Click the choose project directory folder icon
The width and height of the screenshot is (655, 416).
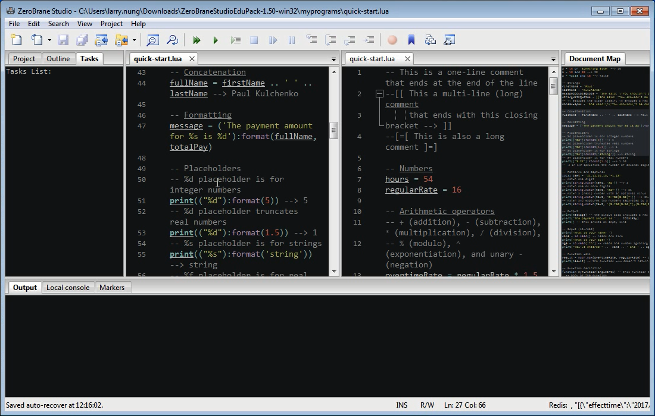pos(121,40)
